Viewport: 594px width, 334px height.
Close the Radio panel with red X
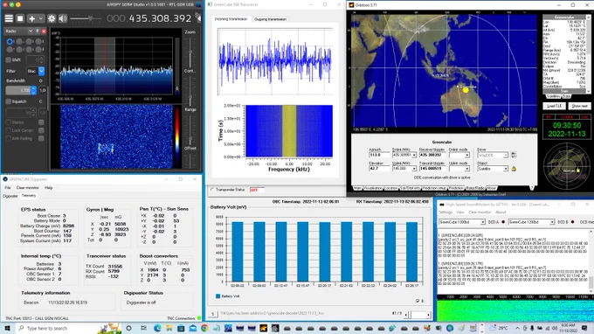(44, 31)
